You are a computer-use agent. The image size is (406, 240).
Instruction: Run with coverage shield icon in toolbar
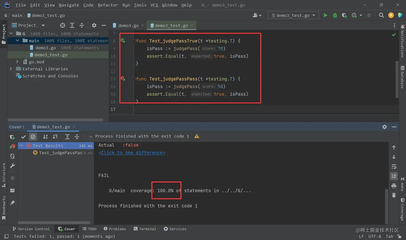pos(344,15)
